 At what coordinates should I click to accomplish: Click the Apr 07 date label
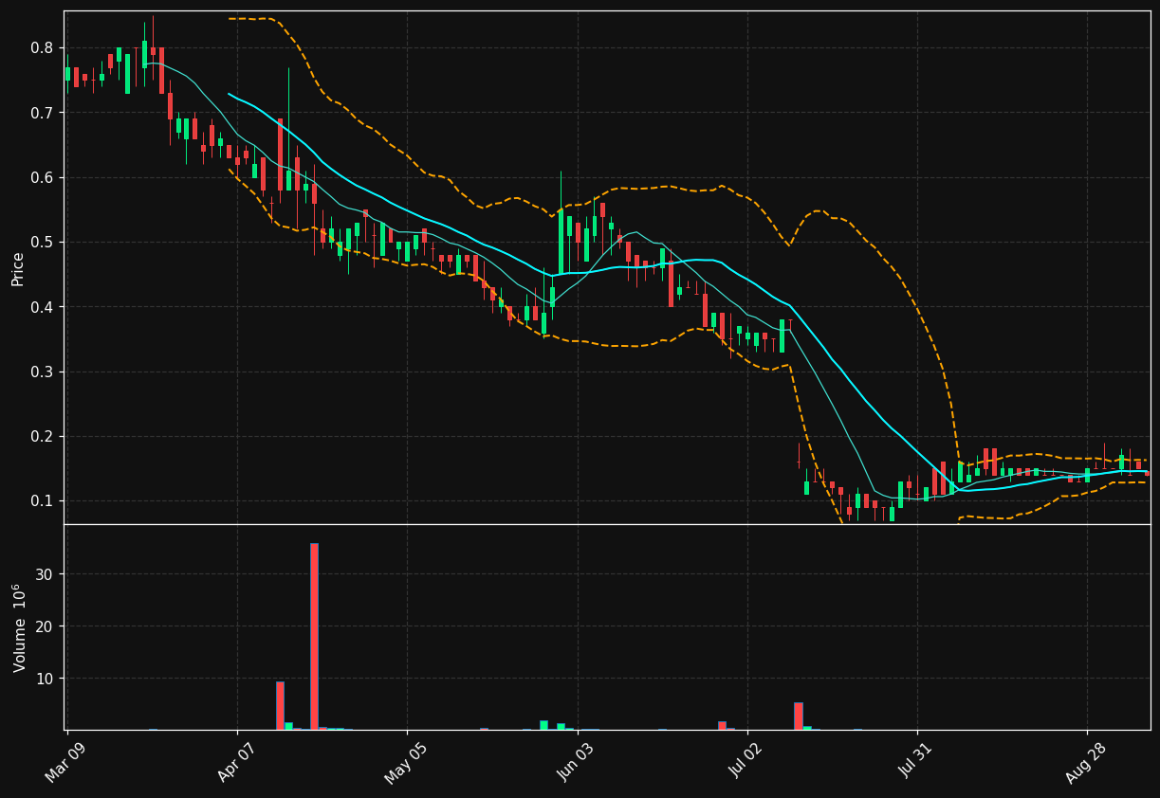point(236,761)
